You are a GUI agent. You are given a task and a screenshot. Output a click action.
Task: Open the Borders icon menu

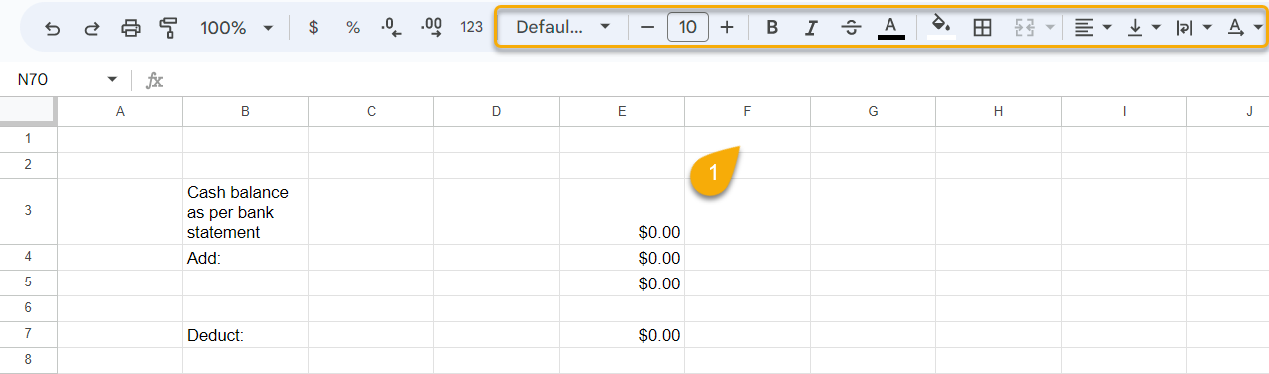click(x=982, y=28)
